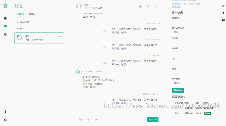Toggle dark mode moon icon
226x126 pixels.
(x=5, y=112)
